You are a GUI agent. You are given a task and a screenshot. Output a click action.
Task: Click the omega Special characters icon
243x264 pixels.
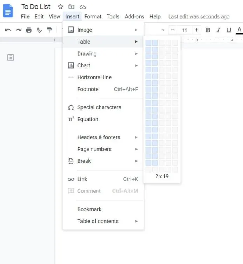[x=71, y=107]
